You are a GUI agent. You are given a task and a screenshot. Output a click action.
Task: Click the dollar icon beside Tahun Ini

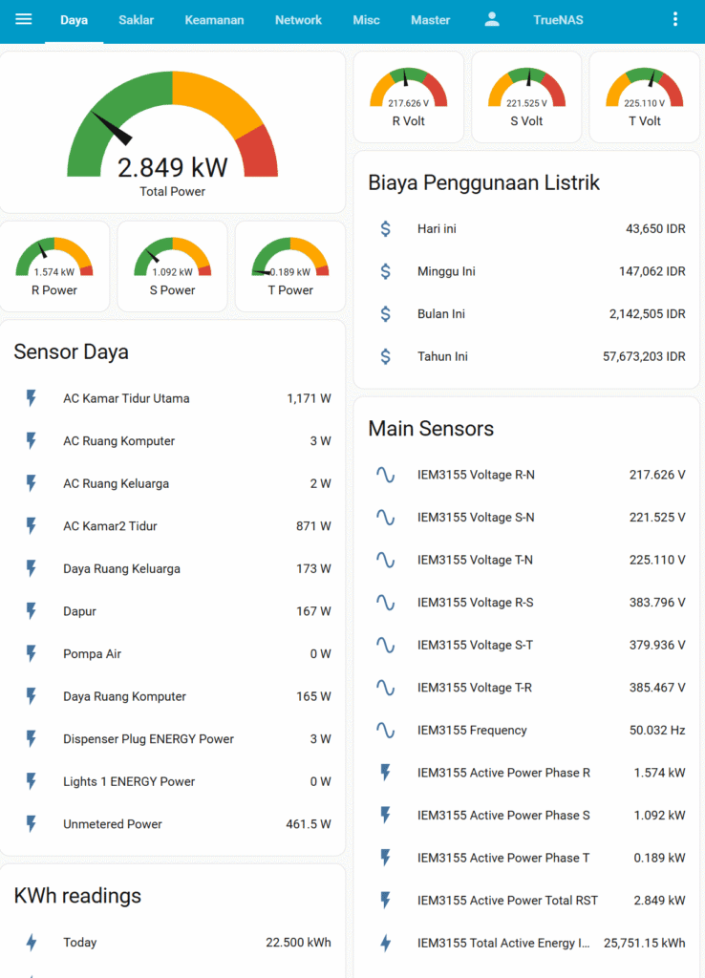[386, 356]
